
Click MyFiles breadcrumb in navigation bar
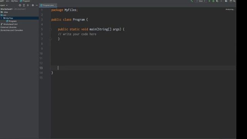[14, 1]
